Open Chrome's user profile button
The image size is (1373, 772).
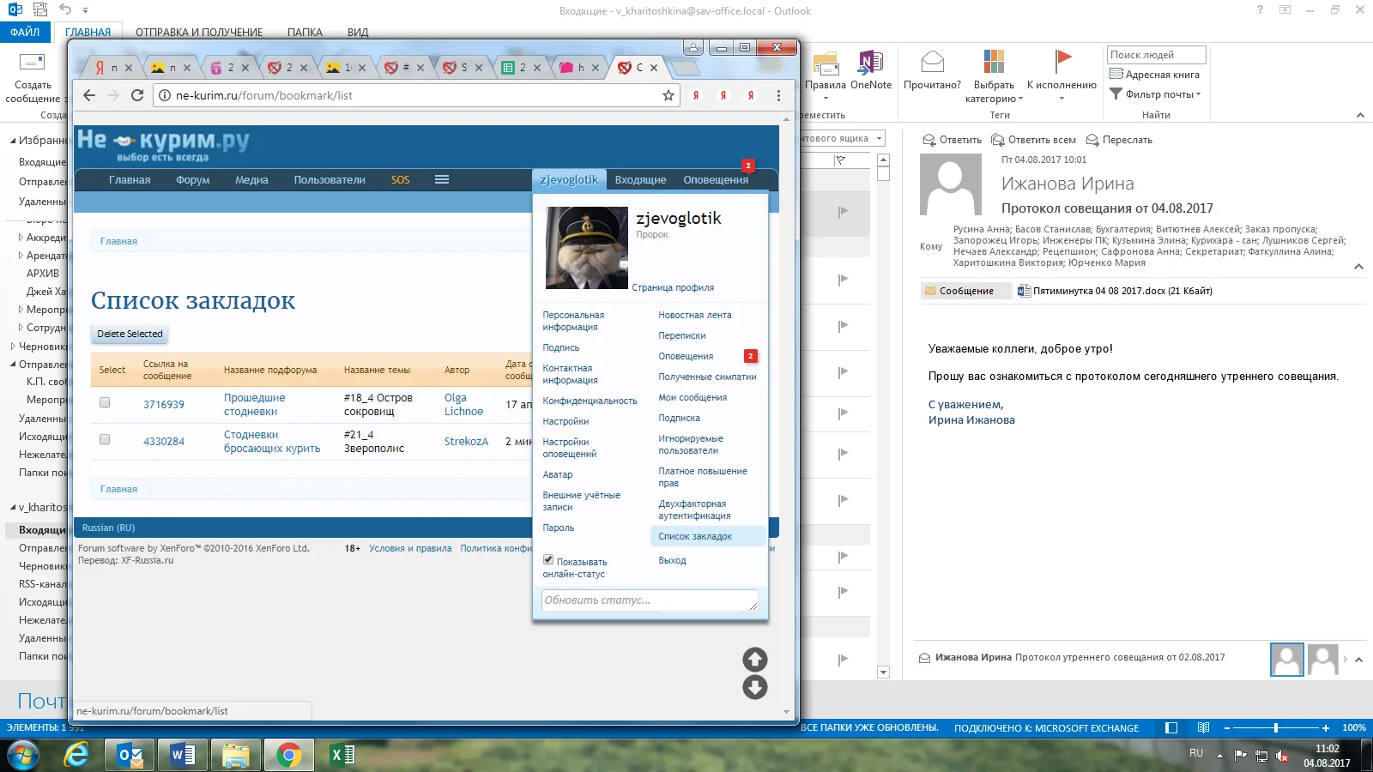[x=693, y=47]
